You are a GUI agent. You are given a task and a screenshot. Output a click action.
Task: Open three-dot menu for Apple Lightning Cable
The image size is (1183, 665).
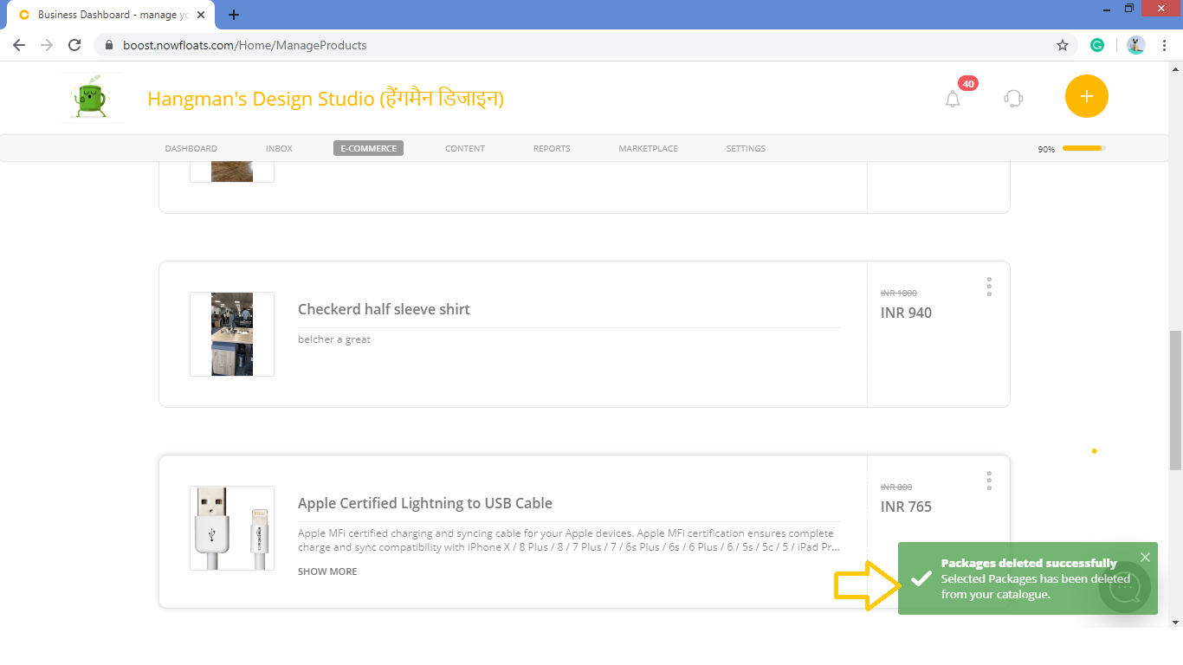tap(989, 481)
